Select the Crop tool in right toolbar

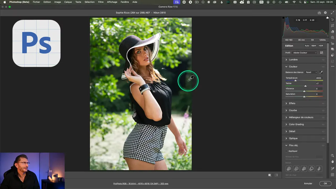[x=332, y=25]
